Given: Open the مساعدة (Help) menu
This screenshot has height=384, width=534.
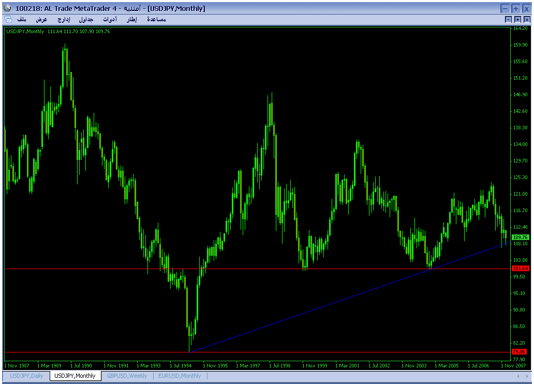Looking at the screenshot, I should pos(156,19).
